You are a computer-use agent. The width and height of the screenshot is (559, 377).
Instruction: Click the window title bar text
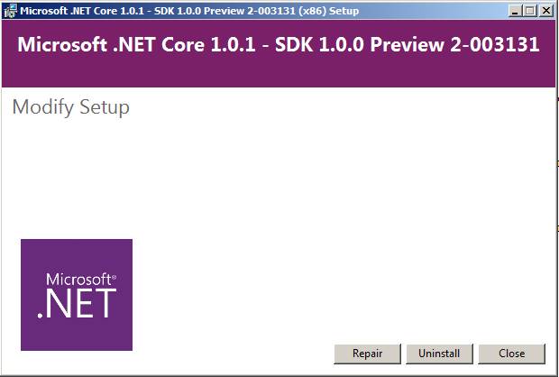pyautogui.click(x=180, y=11)
